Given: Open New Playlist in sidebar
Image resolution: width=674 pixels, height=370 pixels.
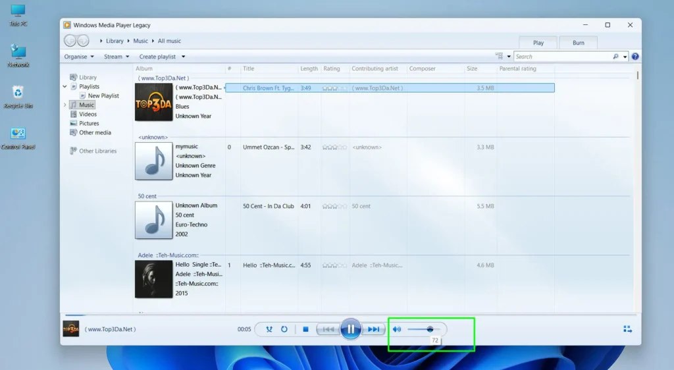Looking at the screenshot, I should tap(103, 96).
